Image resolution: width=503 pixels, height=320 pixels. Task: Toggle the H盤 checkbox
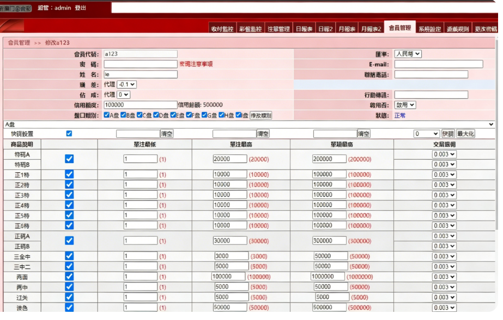221,115
